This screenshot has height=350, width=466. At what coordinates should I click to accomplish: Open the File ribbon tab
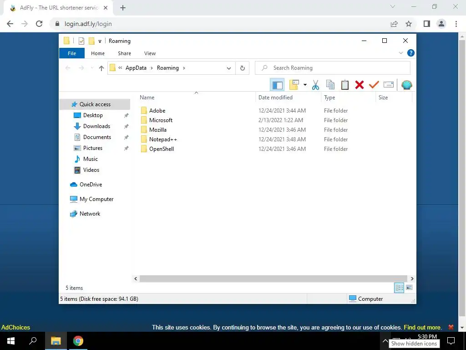tap(72, 53)
